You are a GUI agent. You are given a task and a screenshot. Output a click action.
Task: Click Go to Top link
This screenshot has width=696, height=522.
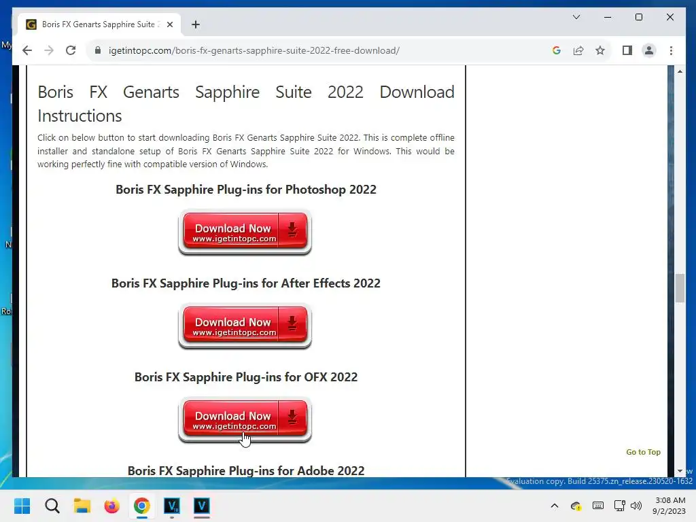tap(643, 452)
